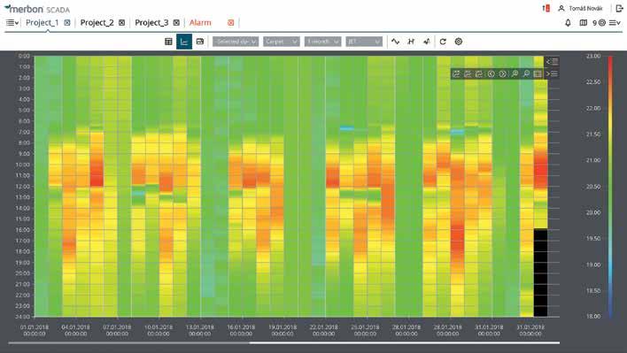
Task: Close the Project_2 tab
Action: [122, 23]
